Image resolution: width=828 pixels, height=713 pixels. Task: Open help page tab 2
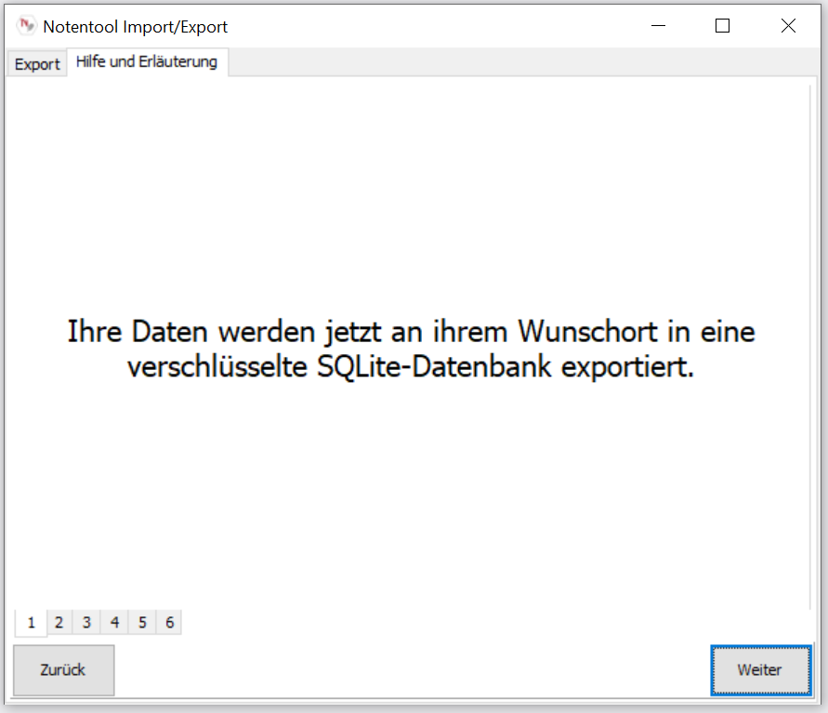[59, 622]
